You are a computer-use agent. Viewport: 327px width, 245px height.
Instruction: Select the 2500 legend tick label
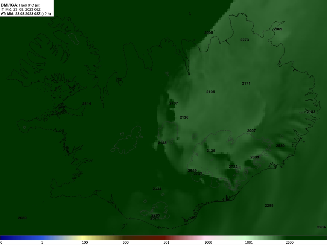pyautogui.click(x=290, y=242)
